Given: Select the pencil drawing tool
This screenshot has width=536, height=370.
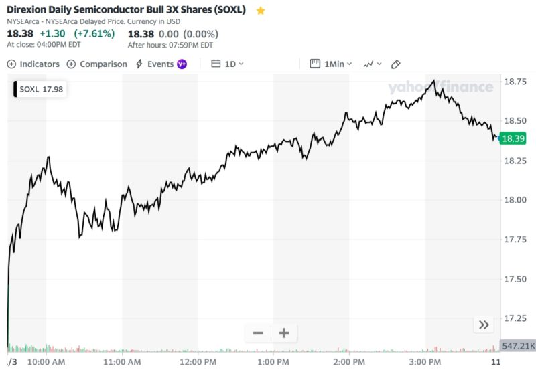Looking at the screenshot, I should [395, 64].
